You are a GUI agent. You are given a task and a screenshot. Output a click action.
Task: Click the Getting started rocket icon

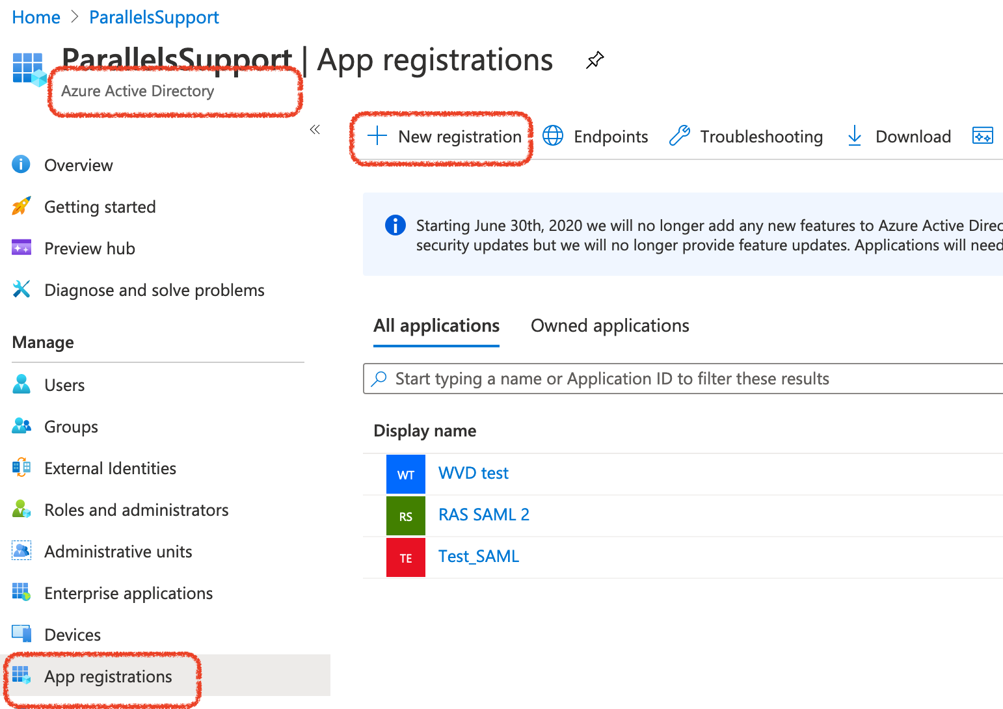(x=21, y=206)
